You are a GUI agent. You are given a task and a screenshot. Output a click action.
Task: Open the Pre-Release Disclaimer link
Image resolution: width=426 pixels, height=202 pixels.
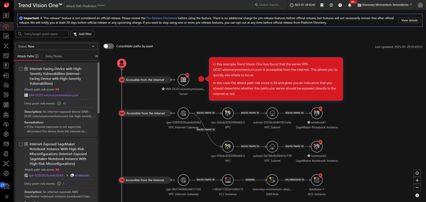[x=162, y=18]
